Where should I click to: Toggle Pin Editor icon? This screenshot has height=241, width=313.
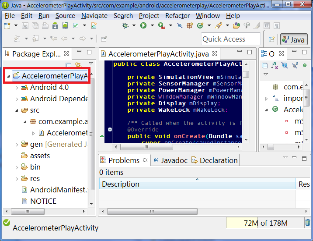[104, 39]
